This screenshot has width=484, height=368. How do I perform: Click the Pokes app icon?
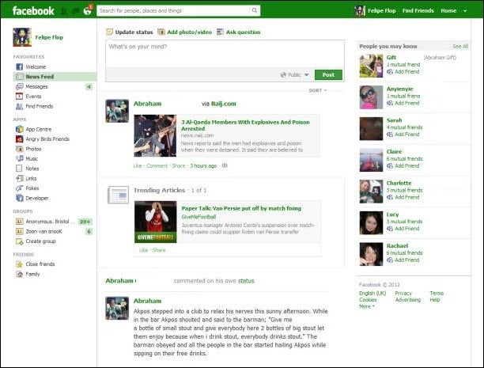point(20,188)
